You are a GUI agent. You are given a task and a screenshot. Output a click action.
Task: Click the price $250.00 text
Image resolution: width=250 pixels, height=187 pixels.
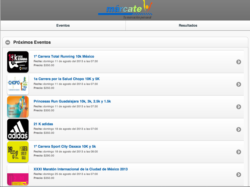tap(49, 88)
